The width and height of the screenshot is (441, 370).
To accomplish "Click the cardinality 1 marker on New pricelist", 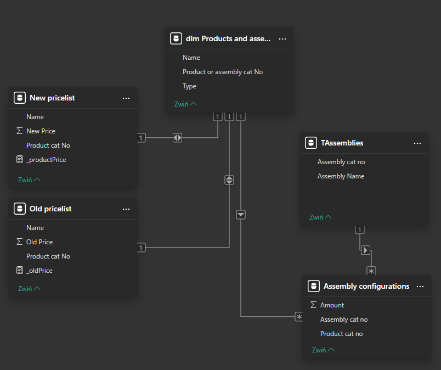I will click(x=141, y=138).
